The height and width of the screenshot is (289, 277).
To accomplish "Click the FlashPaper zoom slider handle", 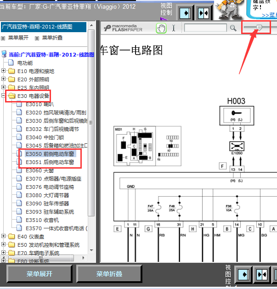I will pos(259,28).
